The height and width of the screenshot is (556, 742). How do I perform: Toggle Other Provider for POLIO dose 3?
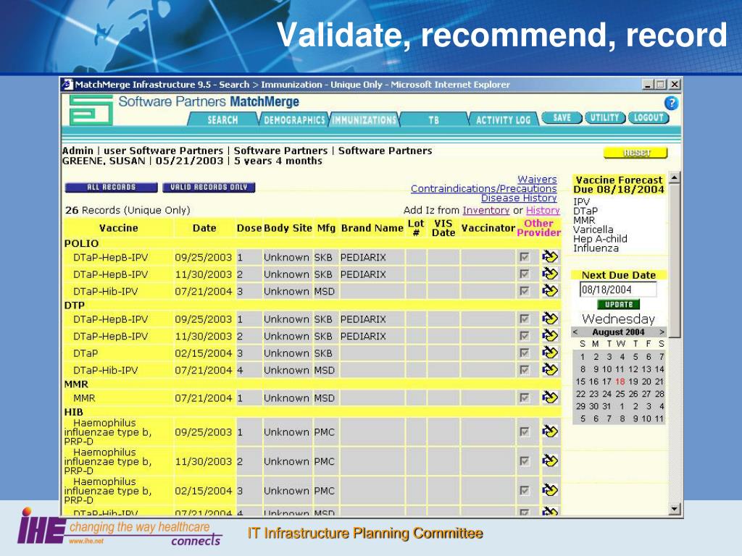(x=525, y=291)
